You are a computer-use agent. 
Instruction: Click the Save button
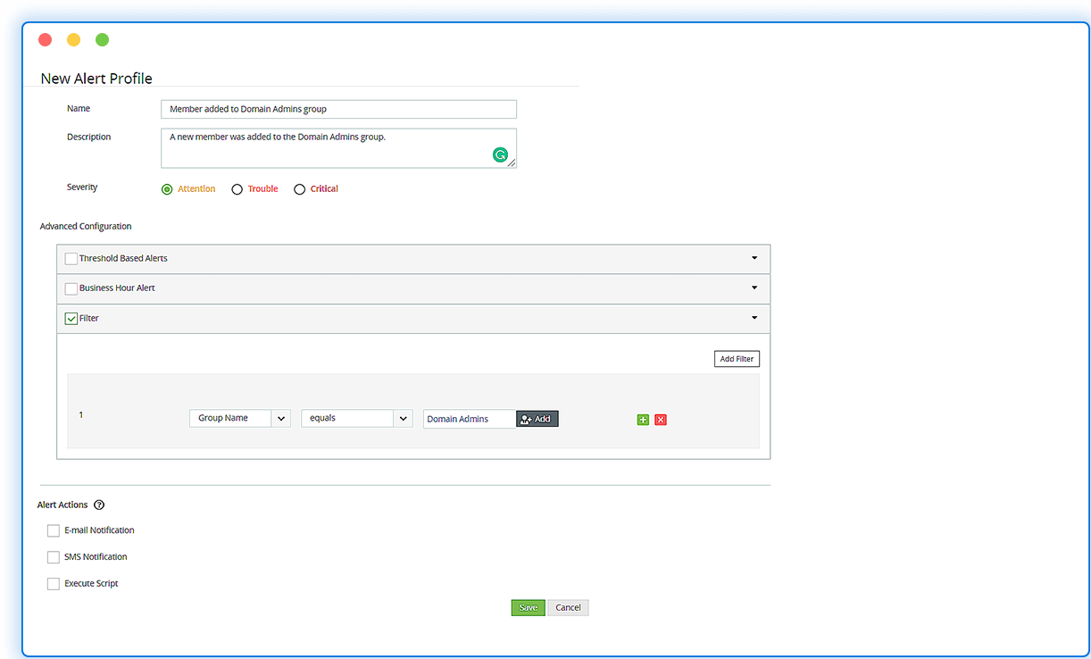click(528, 607)
